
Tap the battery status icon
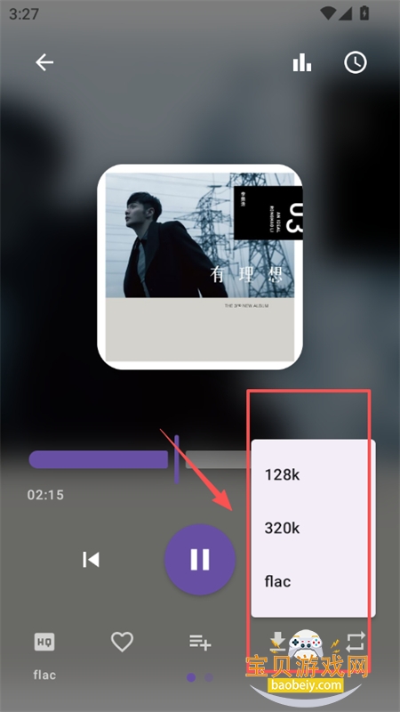[364, 13]
